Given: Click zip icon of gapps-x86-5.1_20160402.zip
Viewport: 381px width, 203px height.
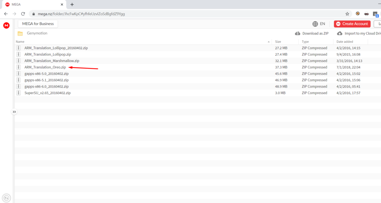Looking at the screenshot, I should coord(19,80).
